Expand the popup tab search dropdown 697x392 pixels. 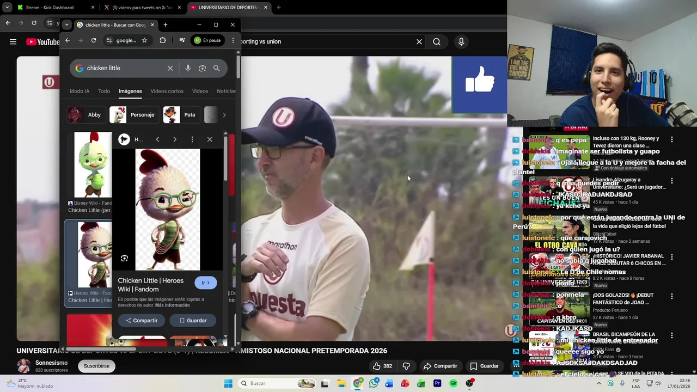click(66, 24)
